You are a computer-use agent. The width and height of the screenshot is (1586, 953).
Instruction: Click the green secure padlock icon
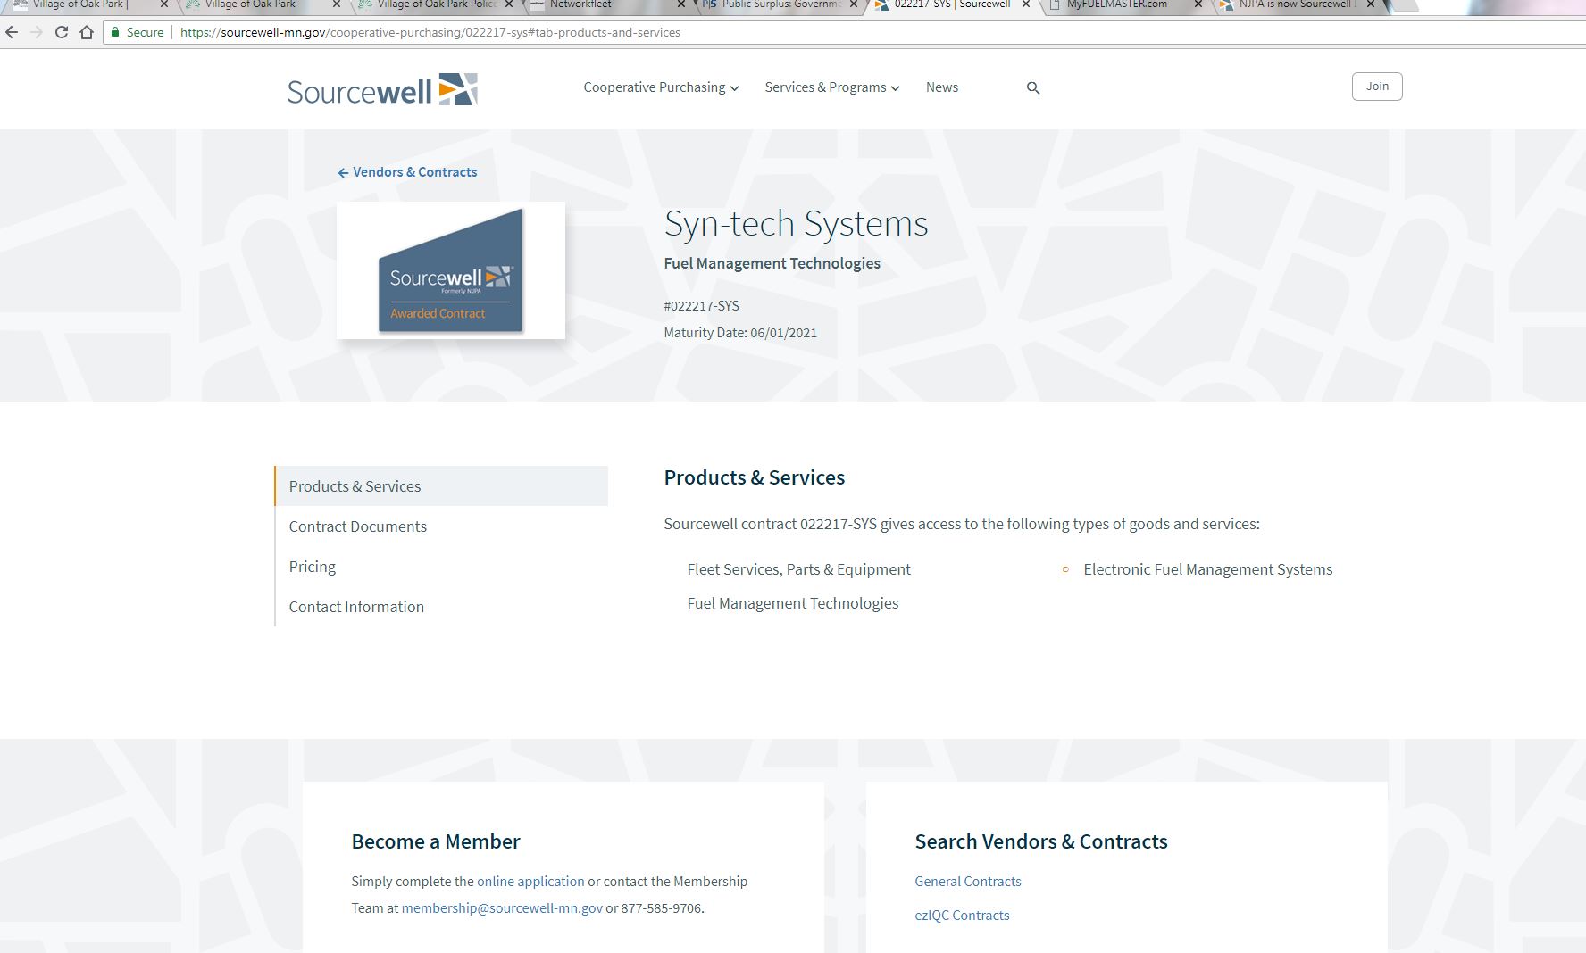pyautogui.click(x=115, y=32)
